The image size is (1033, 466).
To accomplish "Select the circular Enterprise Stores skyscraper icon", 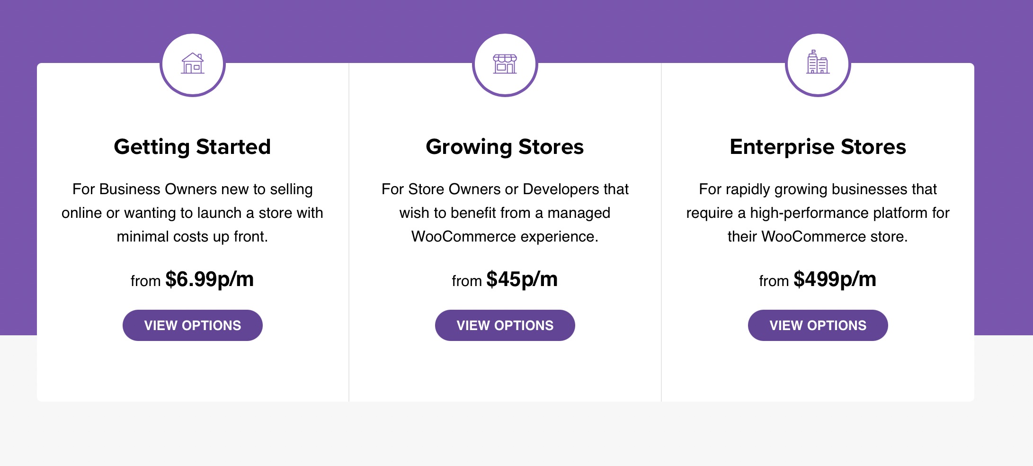I will point(818,64).
